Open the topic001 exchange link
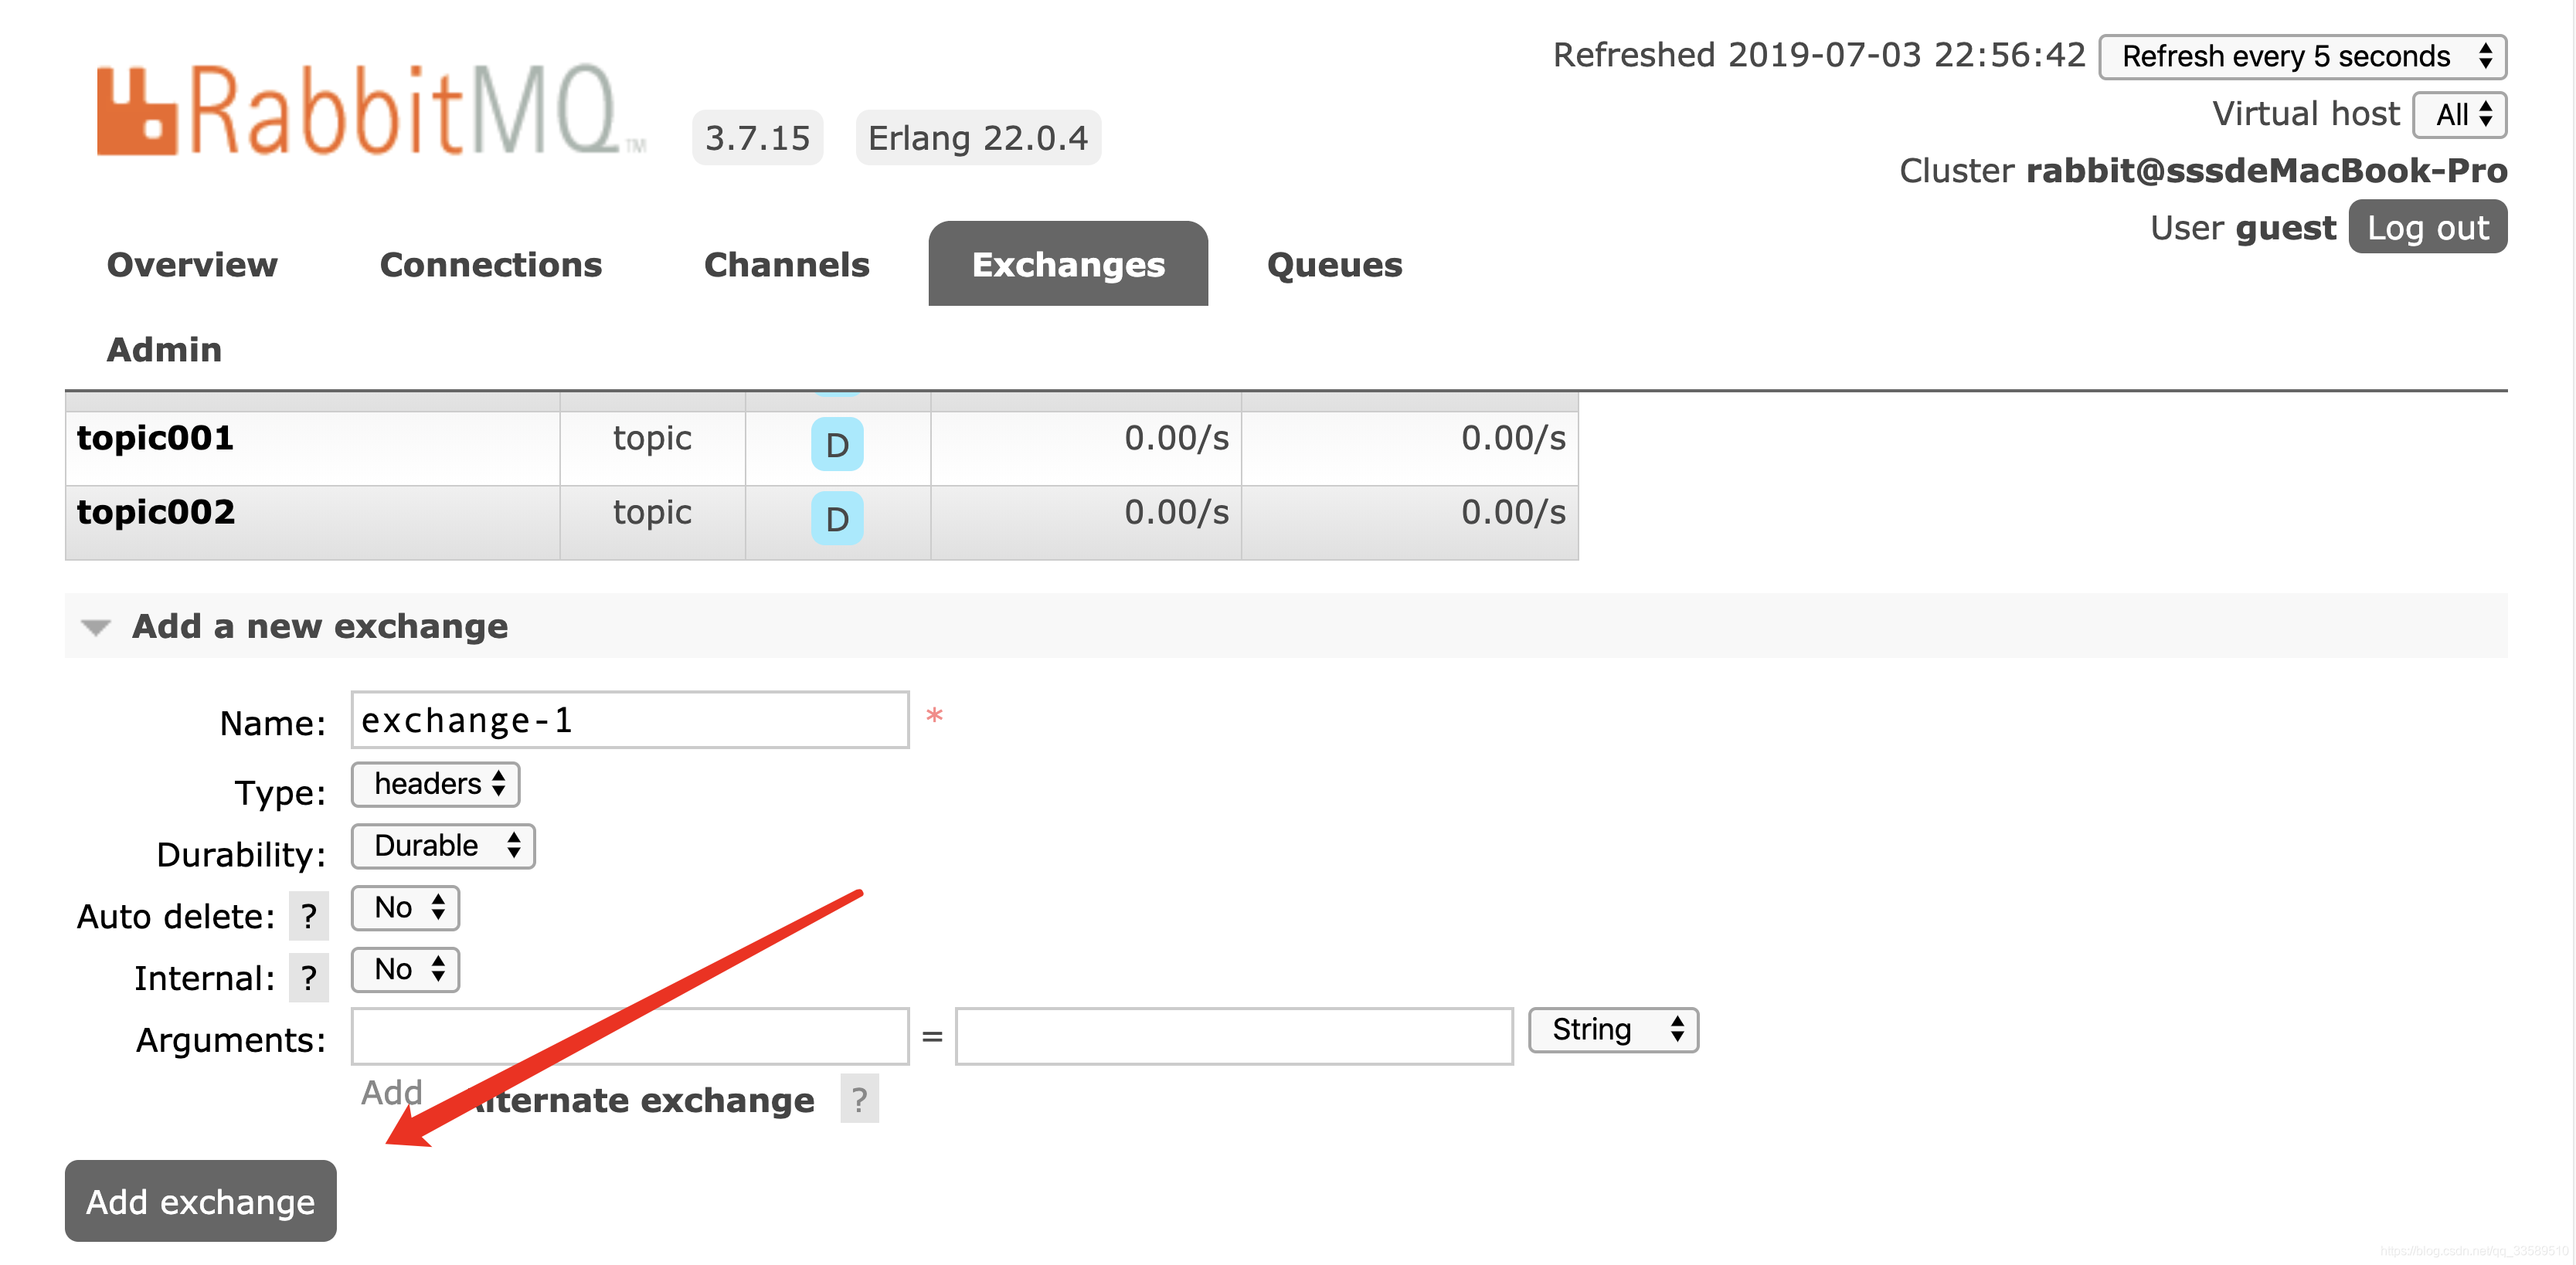Screen dimensions: 2576x1265 pos(155,439)
